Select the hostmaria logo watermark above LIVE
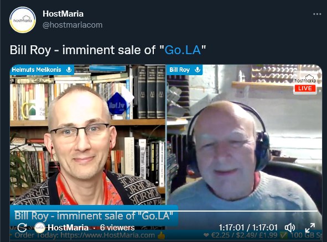The width and height of the screenshot is (327, 242). tap(305, 80)
